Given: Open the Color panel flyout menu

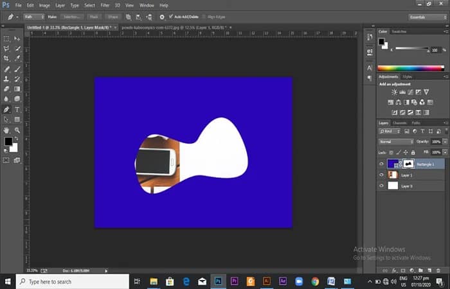Looking at the screenshot, I should [x=446, y=31].
